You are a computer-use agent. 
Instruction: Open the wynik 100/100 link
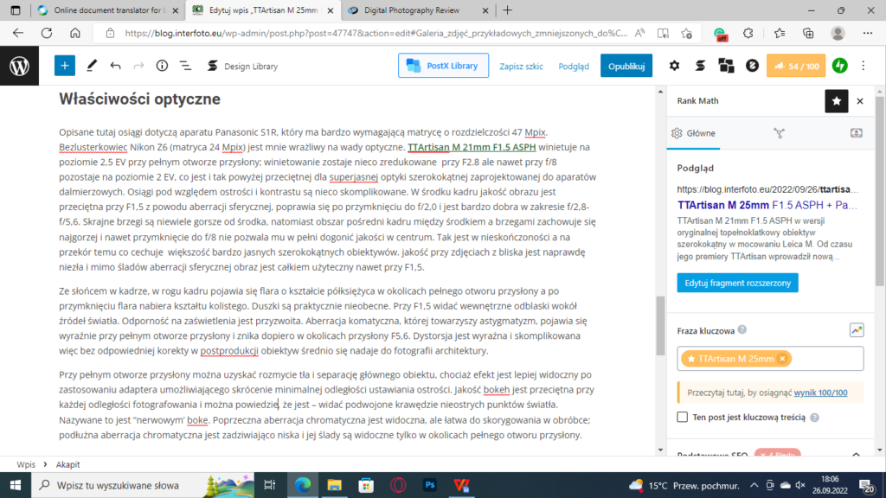point(820,393)
